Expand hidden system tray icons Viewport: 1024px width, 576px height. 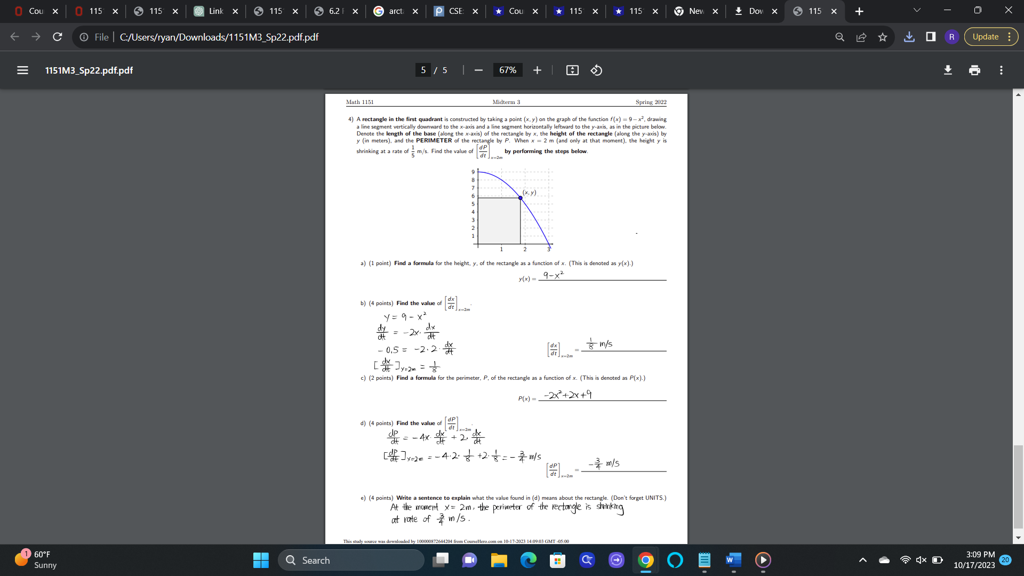(x=862, y=560)
